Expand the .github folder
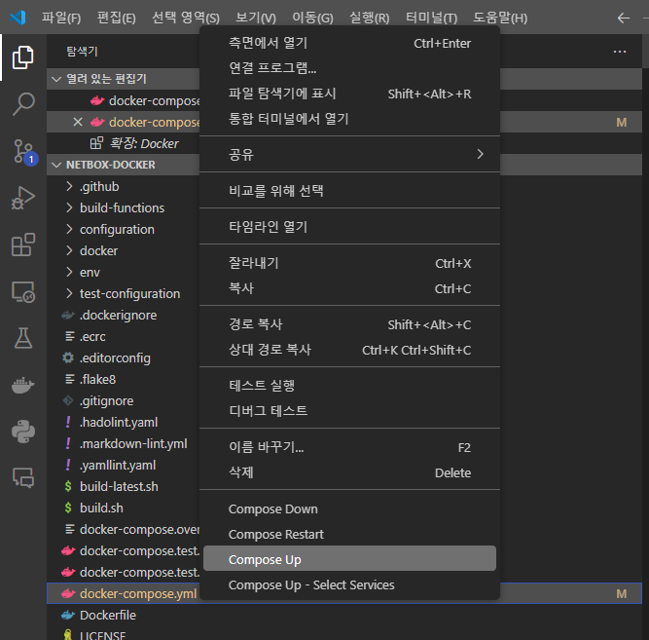The width and height of the screenshot is (649, 640). tap(69, 186)
